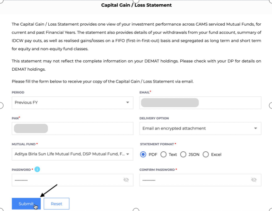The height and width of the screenshot is (211, 272).
Task: Click the Capital Gain / Loss Statement heading
Action: 136,5
